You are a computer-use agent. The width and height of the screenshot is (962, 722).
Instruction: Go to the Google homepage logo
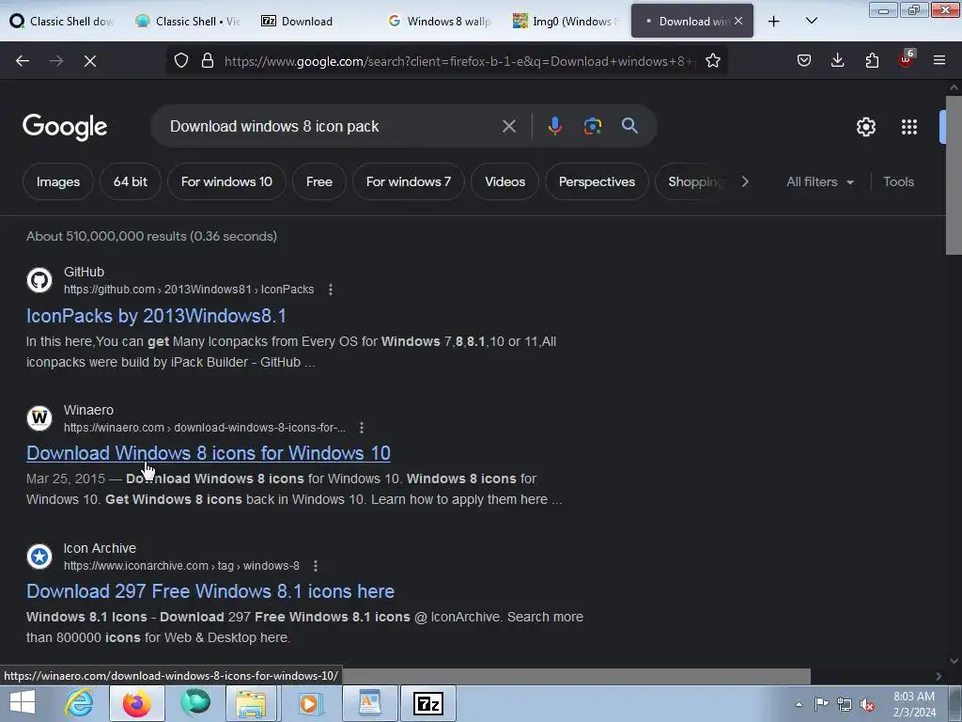click(x=65, y=127)
